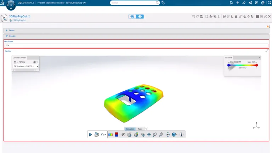
Task: Open the Content Chooser display options dropdown
Action: [x=35, y=62]
